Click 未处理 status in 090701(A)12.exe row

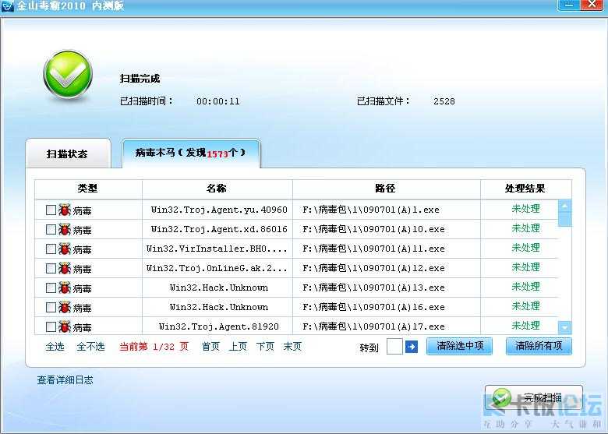(x=525, y=267)
